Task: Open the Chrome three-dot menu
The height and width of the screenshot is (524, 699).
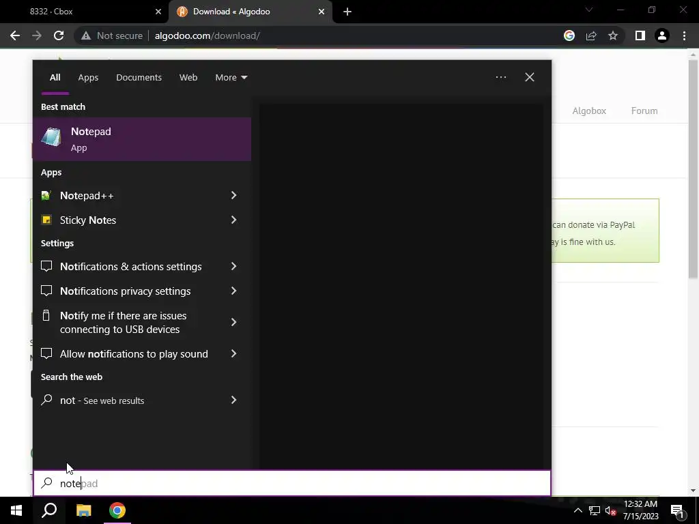Action: 684,35
